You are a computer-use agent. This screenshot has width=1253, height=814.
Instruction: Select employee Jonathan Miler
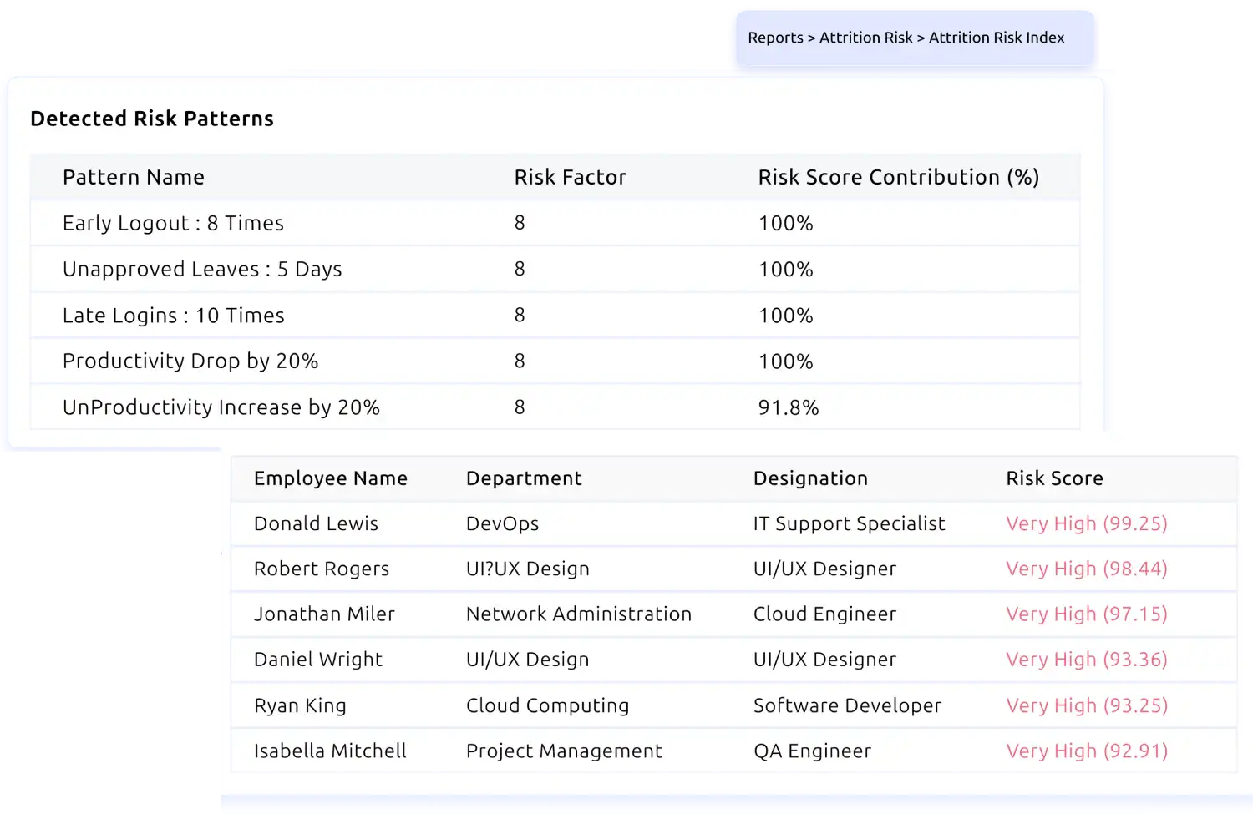(324, 614)
